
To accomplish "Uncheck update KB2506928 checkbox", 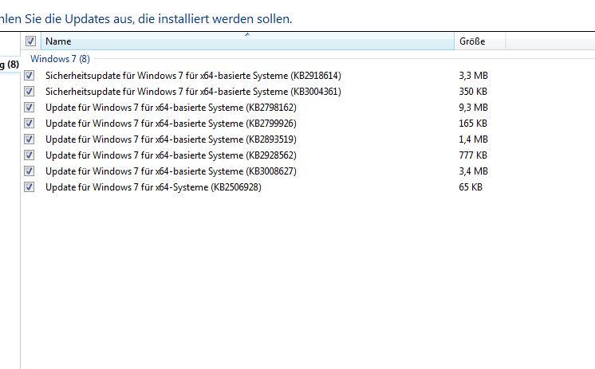I will (30, 187).
